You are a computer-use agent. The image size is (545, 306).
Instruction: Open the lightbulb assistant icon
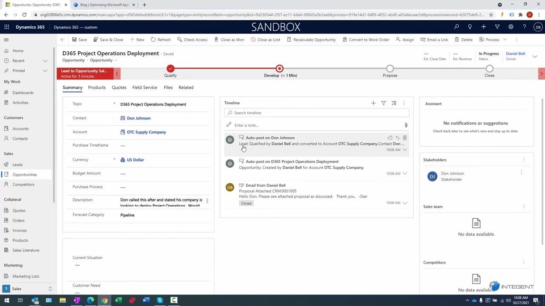click(x=470, y=27)
